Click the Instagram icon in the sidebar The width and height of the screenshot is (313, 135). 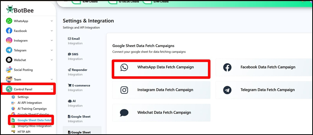point(9,40)
